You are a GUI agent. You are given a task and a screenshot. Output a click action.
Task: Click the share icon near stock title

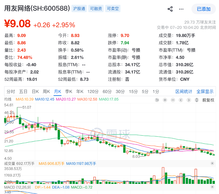click(170, 9)
